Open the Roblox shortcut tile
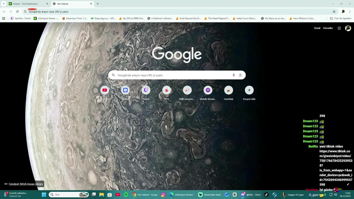The height and width of the screenshot is (199, 354). tap(125, 93)
